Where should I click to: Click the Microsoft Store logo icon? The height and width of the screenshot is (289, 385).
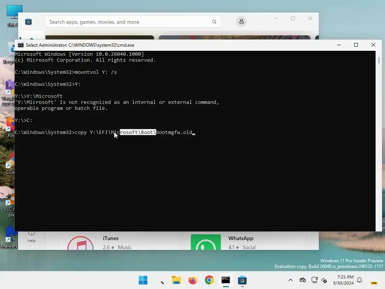tap(28, 22)
